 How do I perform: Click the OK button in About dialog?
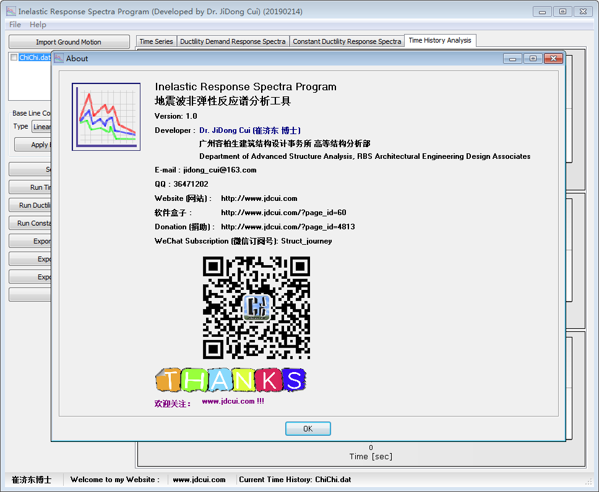click(x=308, y=428)
